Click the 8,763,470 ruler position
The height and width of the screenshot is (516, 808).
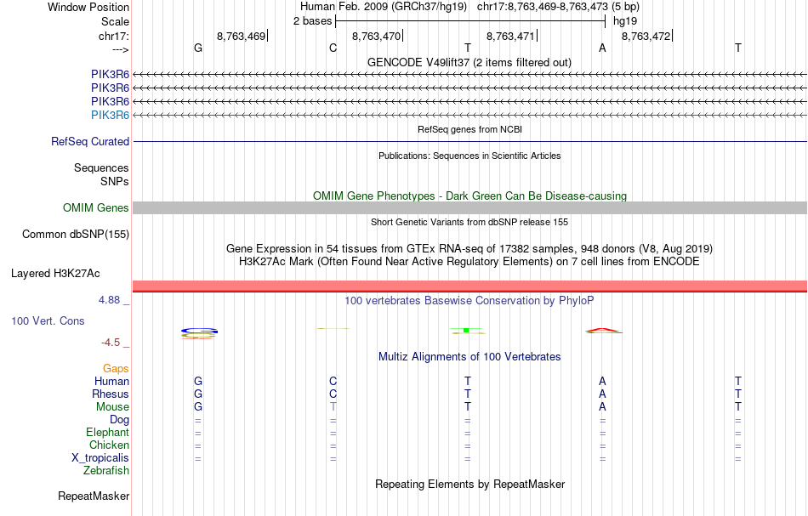[x=376, y=36]
